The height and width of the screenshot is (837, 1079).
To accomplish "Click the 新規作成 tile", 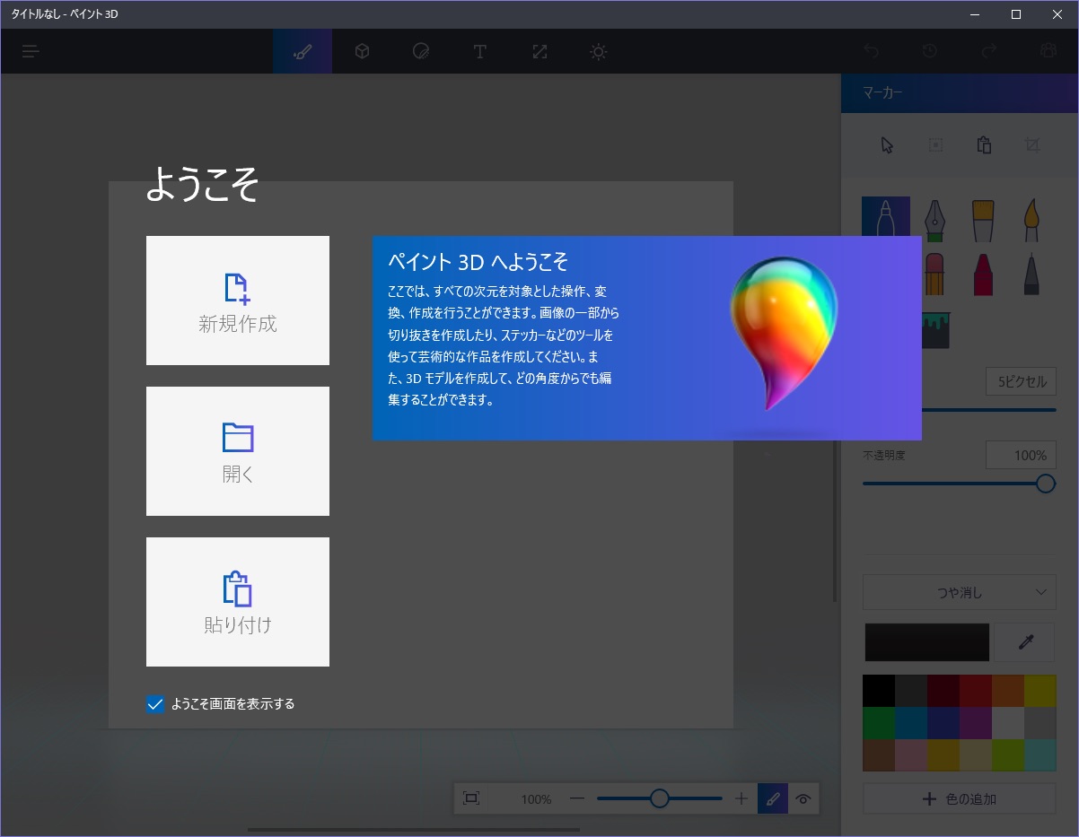I will (x=238, y=301).
